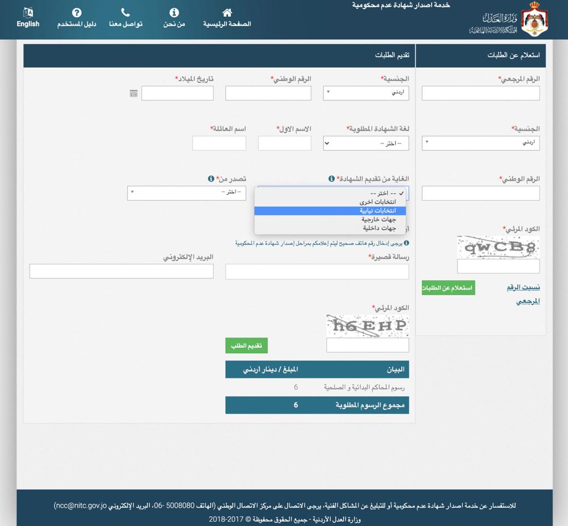Screen dimensions: 568x526
Task: Expand nationality dropdown in application form
Action: pyautogui.click(x=366, y=93)
